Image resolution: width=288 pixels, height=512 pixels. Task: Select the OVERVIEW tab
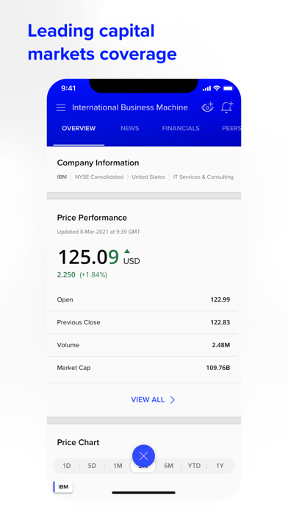[x=79, y=128]
